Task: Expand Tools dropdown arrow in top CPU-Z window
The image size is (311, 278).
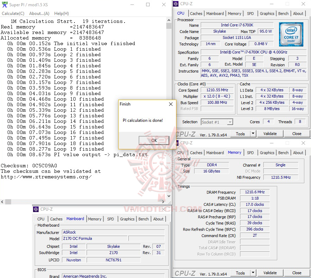Action: (x=253, y=134)
